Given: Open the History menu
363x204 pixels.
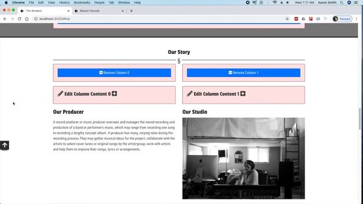Looking at the screenshot, I should pyautogui.click(x=64, y=2).
